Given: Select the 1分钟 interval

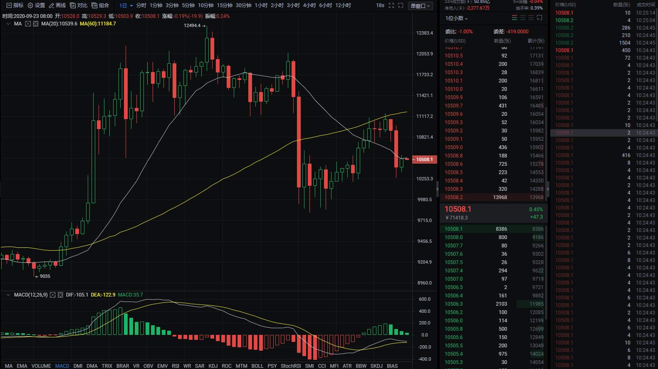Looking at the screenshot, I should tap(156, 5).
